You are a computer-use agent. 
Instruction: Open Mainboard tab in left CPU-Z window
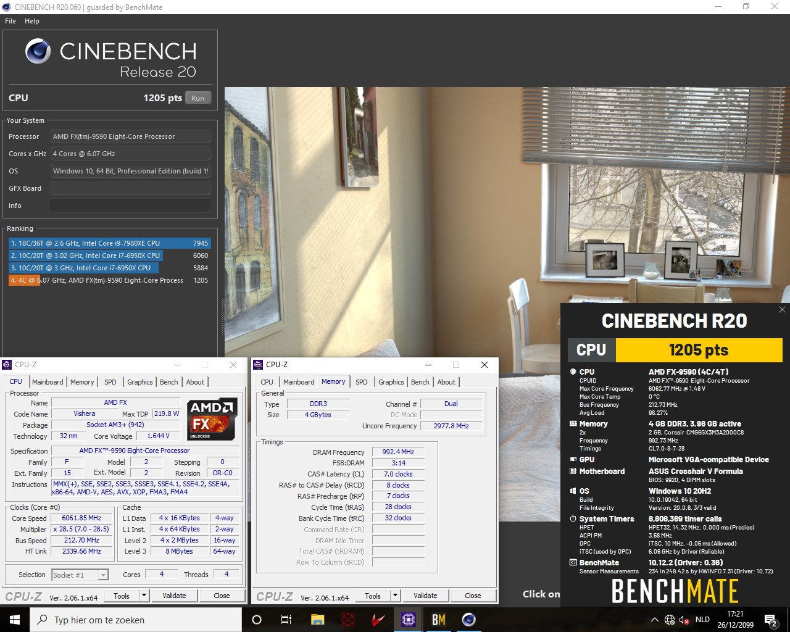click(48, 382)
